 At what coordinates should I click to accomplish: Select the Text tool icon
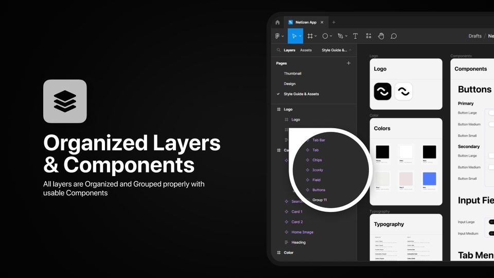click(356, 36)
